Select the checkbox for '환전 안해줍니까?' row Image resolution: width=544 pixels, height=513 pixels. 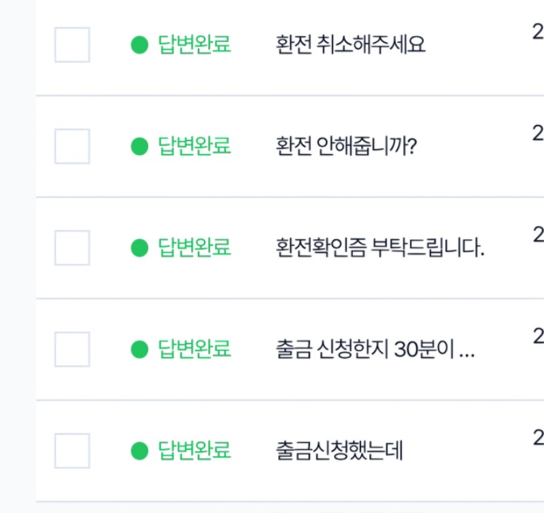(72, 146)
